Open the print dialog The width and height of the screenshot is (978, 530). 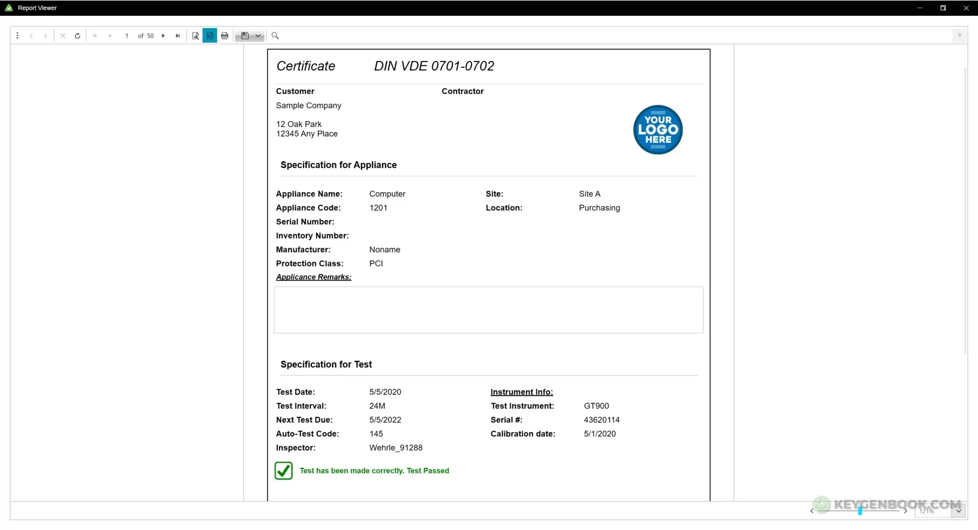pos(225,36)
